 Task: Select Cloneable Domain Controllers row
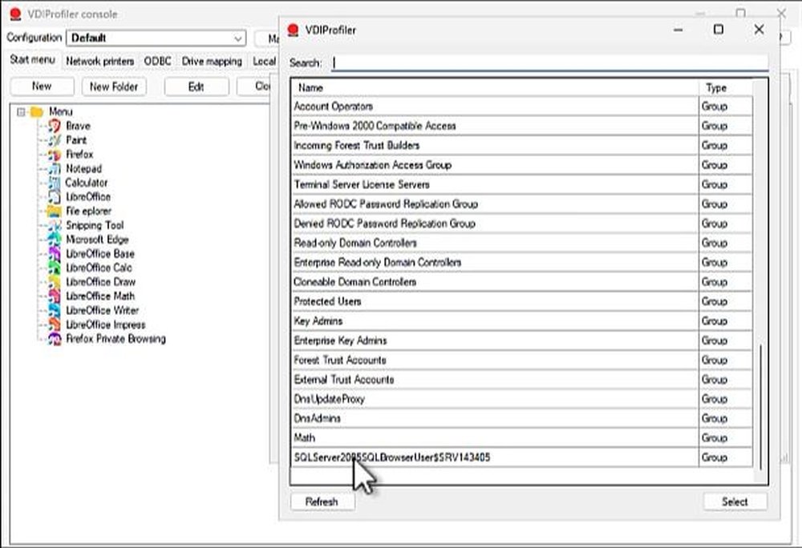click(522, 282)
